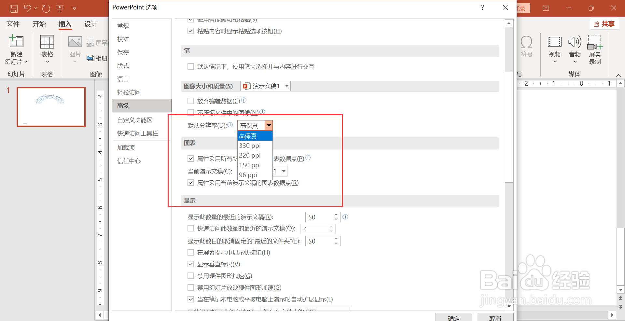Click the New Slide icon
This screenshot has width=625, height=321.
16,42
